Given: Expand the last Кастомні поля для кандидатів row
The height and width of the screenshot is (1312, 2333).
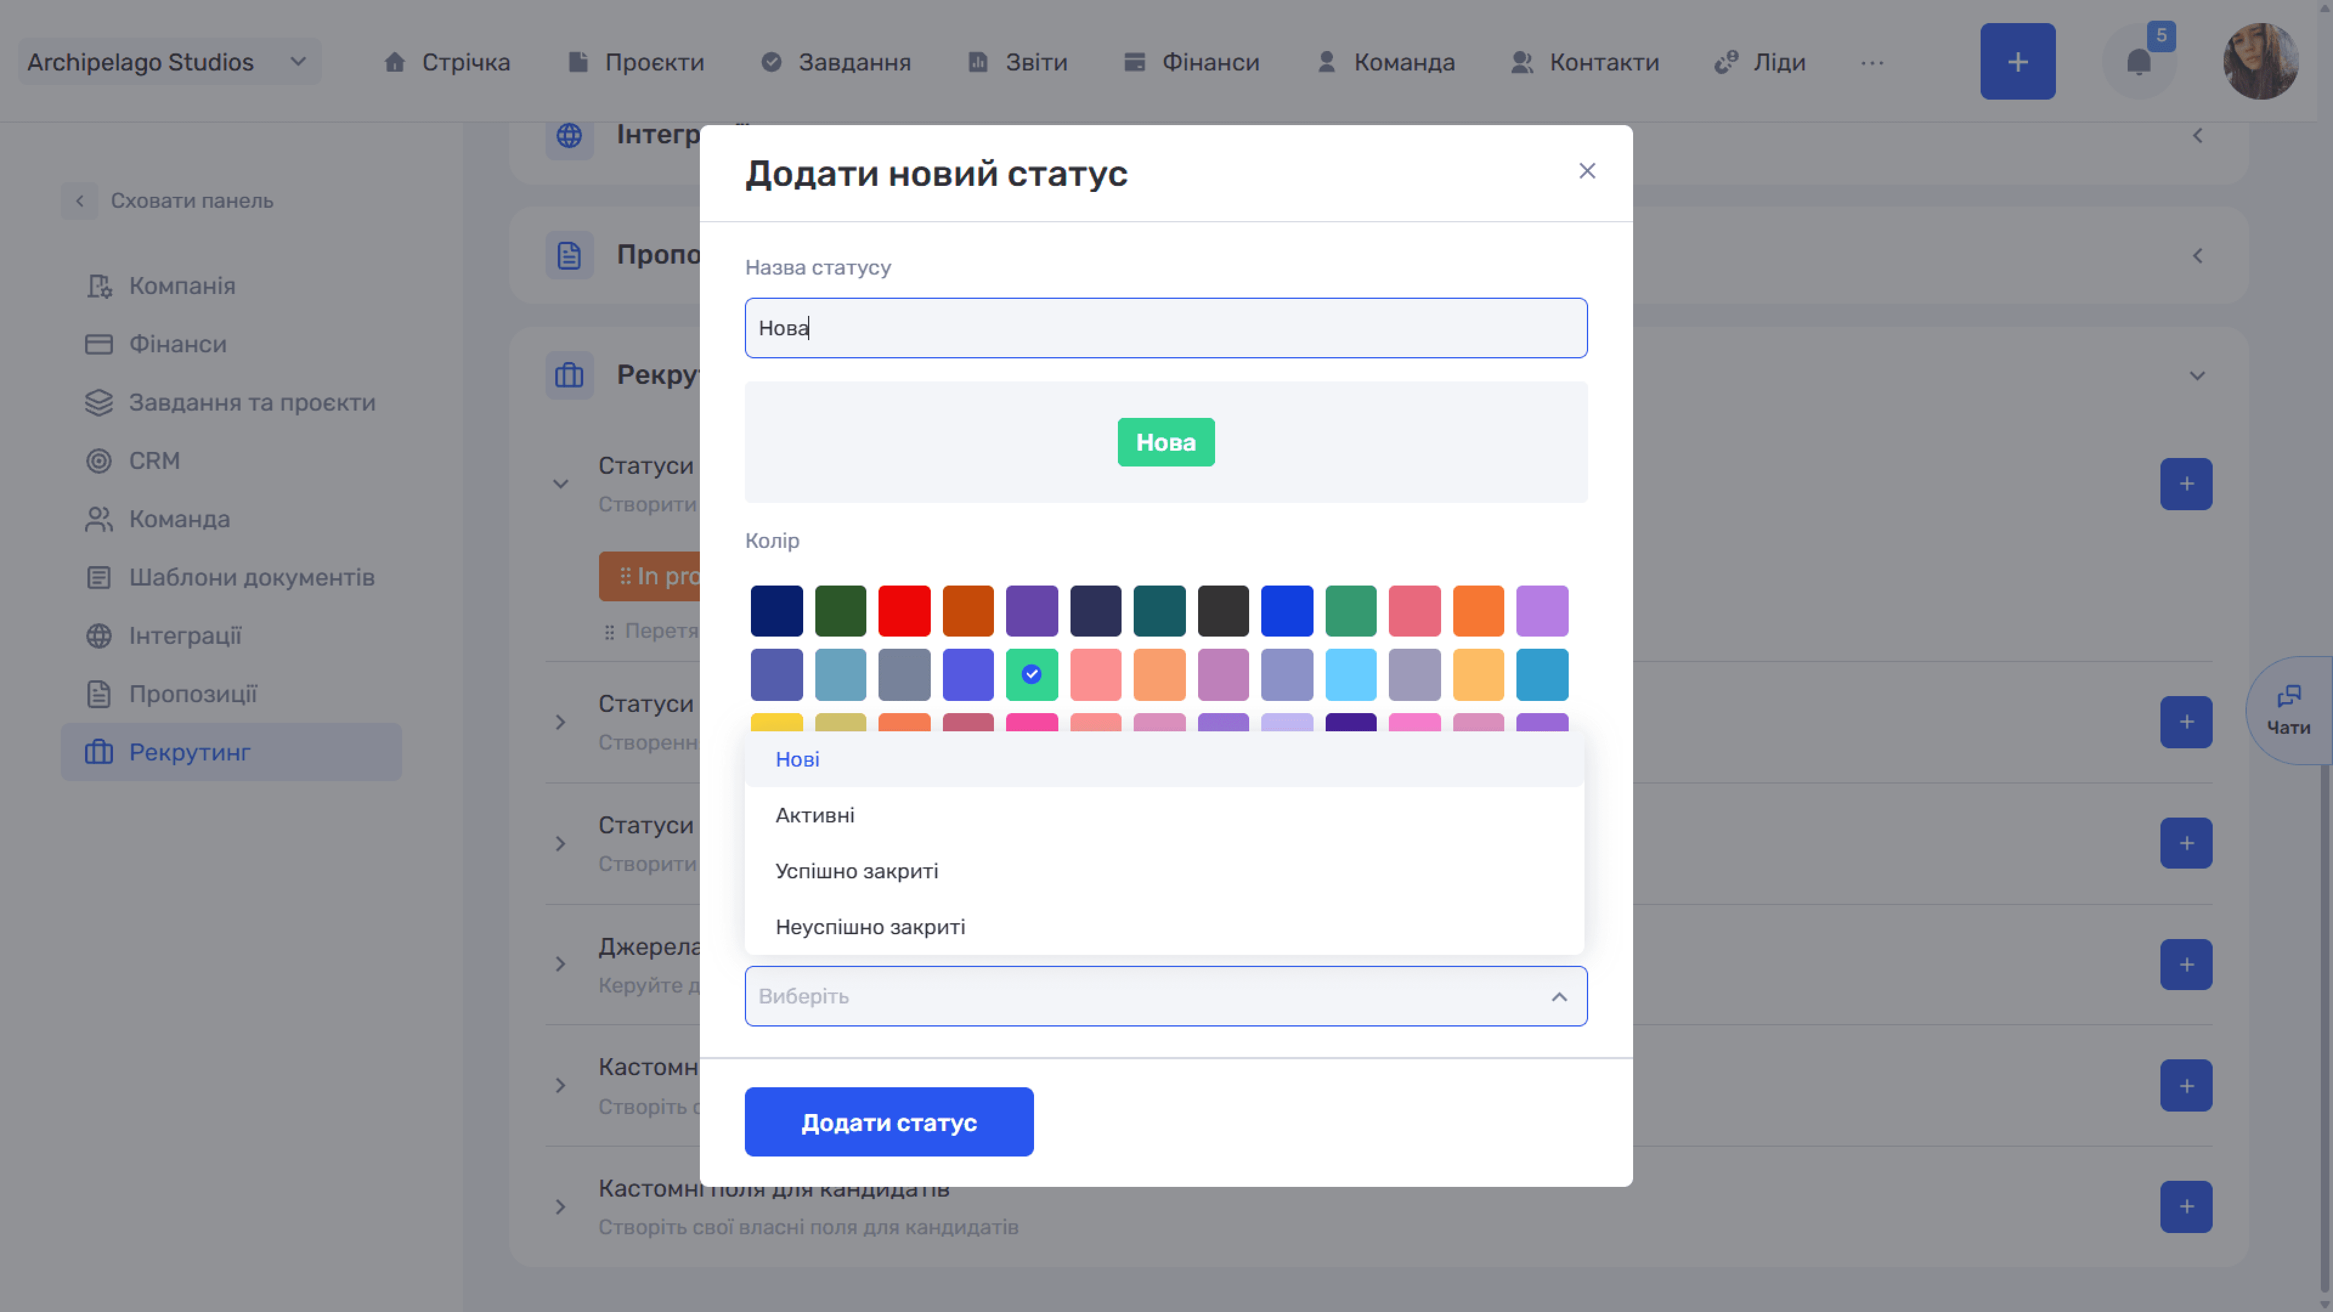Looking at the screenshot, I should (561, 1207).
